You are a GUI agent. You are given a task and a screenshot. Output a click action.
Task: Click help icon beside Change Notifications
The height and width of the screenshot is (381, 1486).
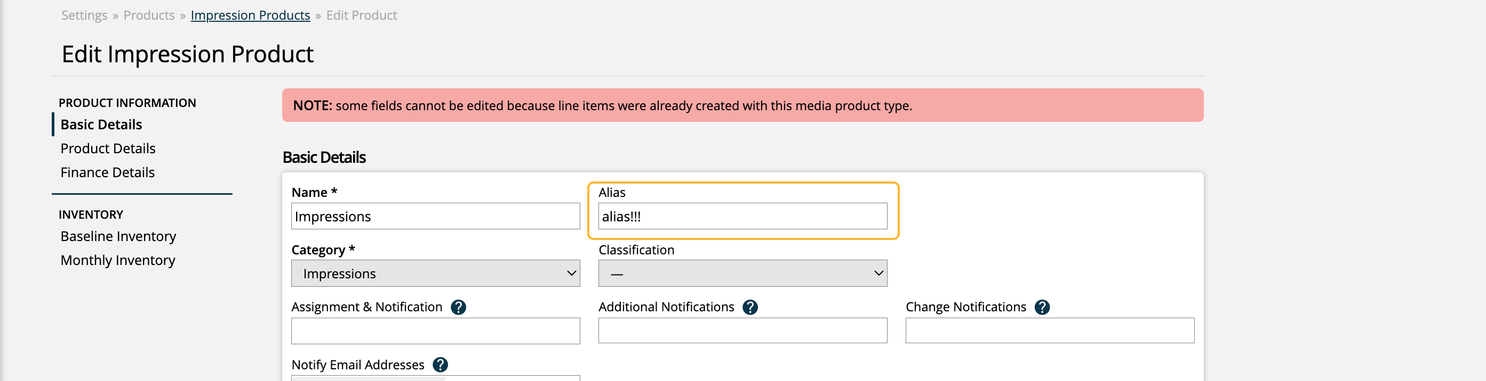tap(1042, 308)
